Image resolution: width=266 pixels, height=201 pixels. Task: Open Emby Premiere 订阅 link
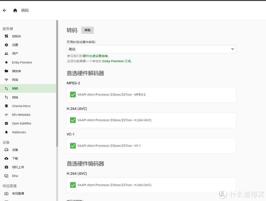click(117, 61)
